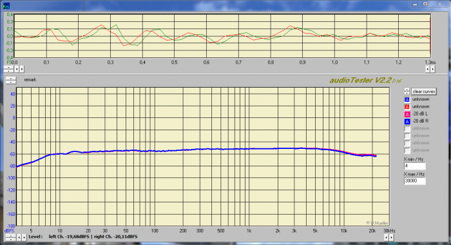Click right arrow below the 30kHz axis label
Screen dimensions: 451x245
click(391, 237)
